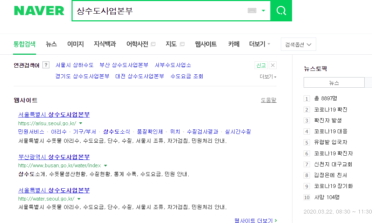Click related search 부산 상수도사업본부

(124, 65)
